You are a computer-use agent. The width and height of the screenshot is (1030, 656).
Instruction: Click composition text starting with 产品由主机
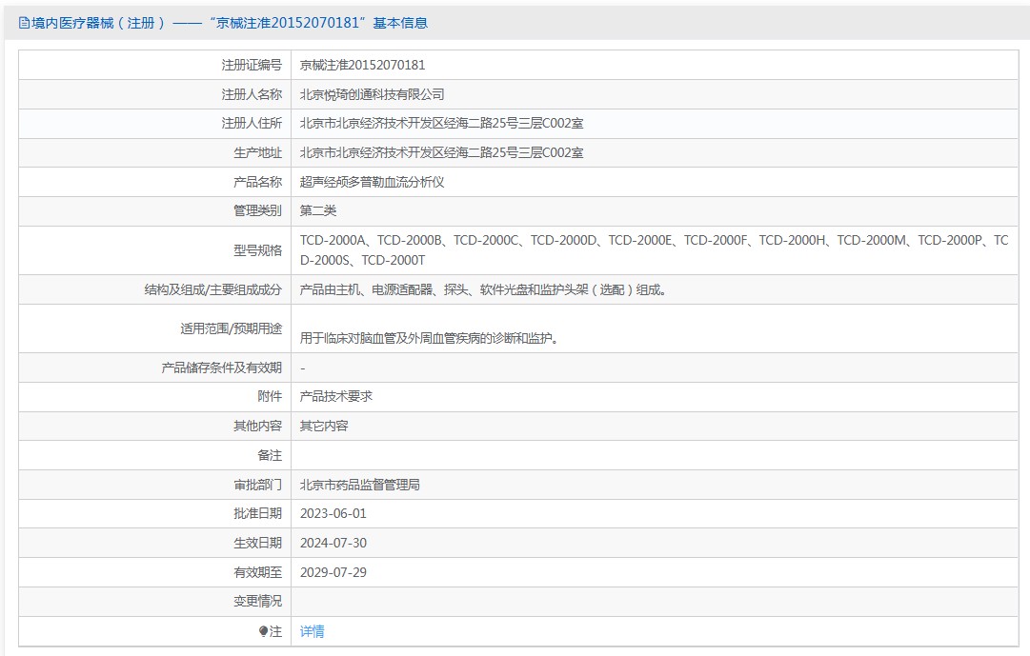485,289
